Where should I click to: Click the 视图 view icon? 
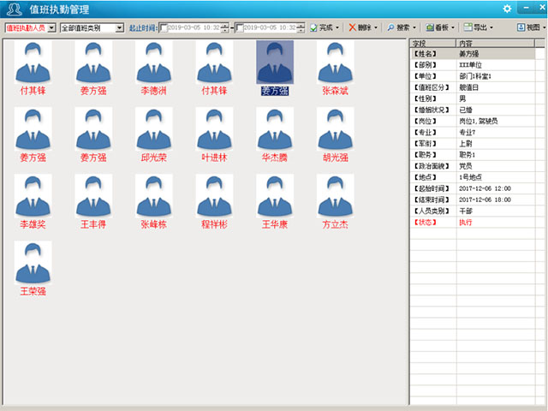[521, 27]
